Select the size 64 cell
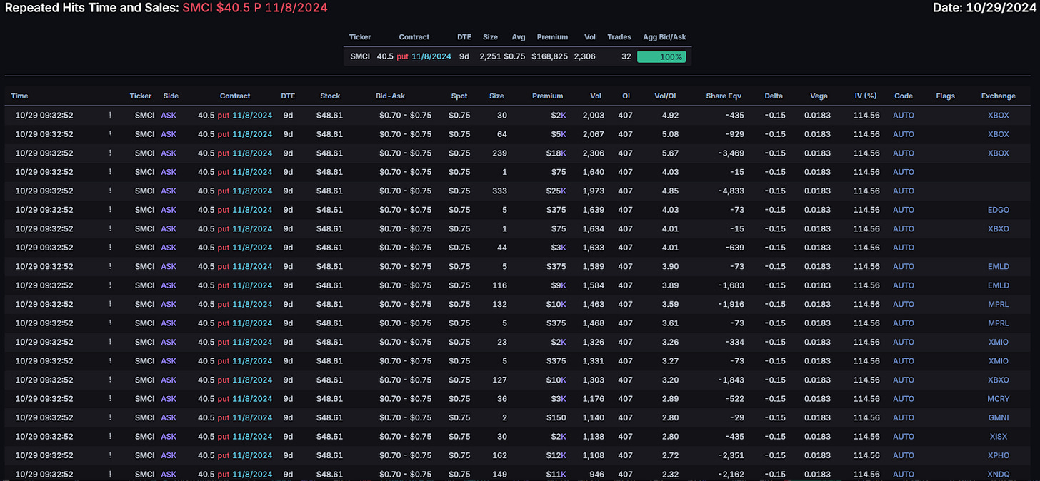This screenshot has height=481, width=1040. click(x=501, y=134)
